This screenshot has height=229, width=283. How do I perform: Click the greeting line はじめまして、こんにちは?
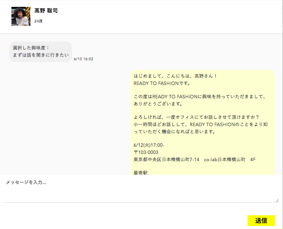coord(175,76)
